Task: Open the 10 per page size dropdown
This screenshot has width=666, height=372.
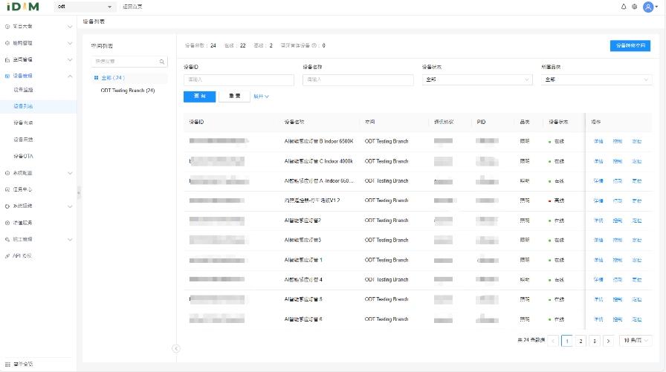Action: [x=637, y=340]
